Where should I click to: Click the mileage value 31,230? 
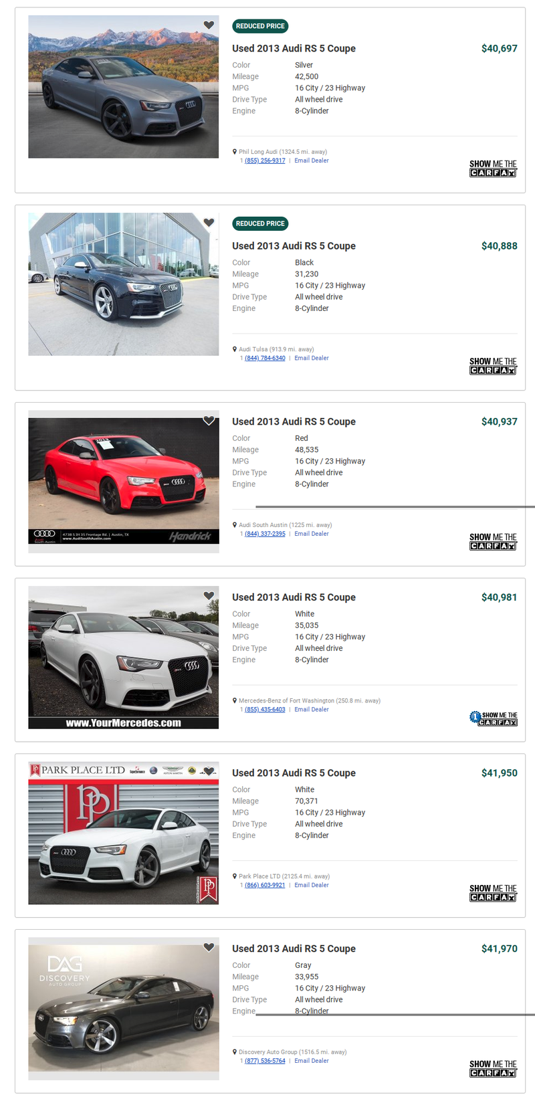(307, 274)
